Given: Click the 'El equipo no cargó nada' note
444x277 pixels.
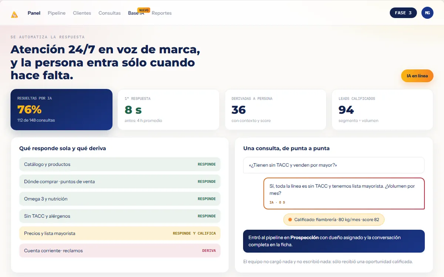Looking at the screenshot, I should point(328,262).
